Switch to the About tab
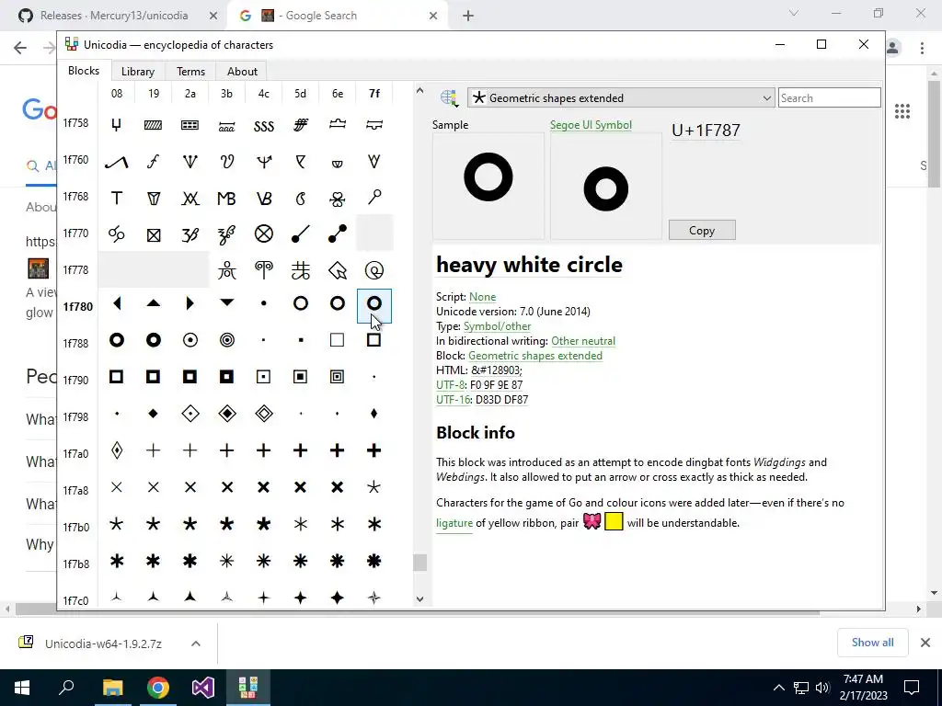The image size is (942, 706). [242, 72]
